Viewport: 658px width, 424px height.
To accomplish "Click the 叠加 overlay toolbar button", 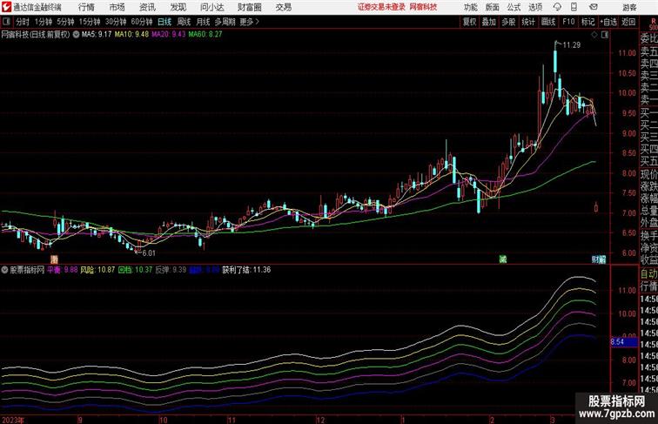I will (489, 22).
